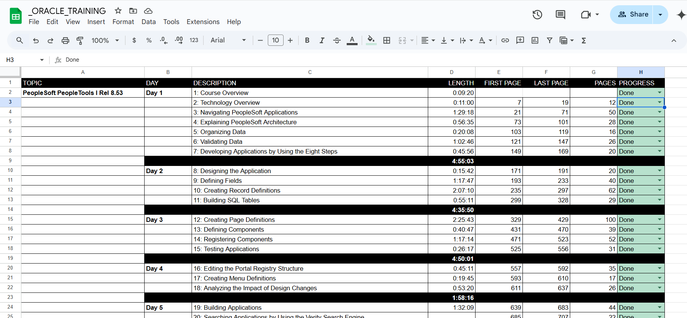
Task: Open filter views dropdown
Action: pyautogui.click(x=566, y=40)
